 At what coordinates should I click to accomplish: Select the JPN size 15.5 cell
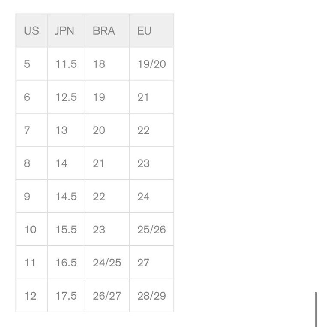(x=66, y=229)
